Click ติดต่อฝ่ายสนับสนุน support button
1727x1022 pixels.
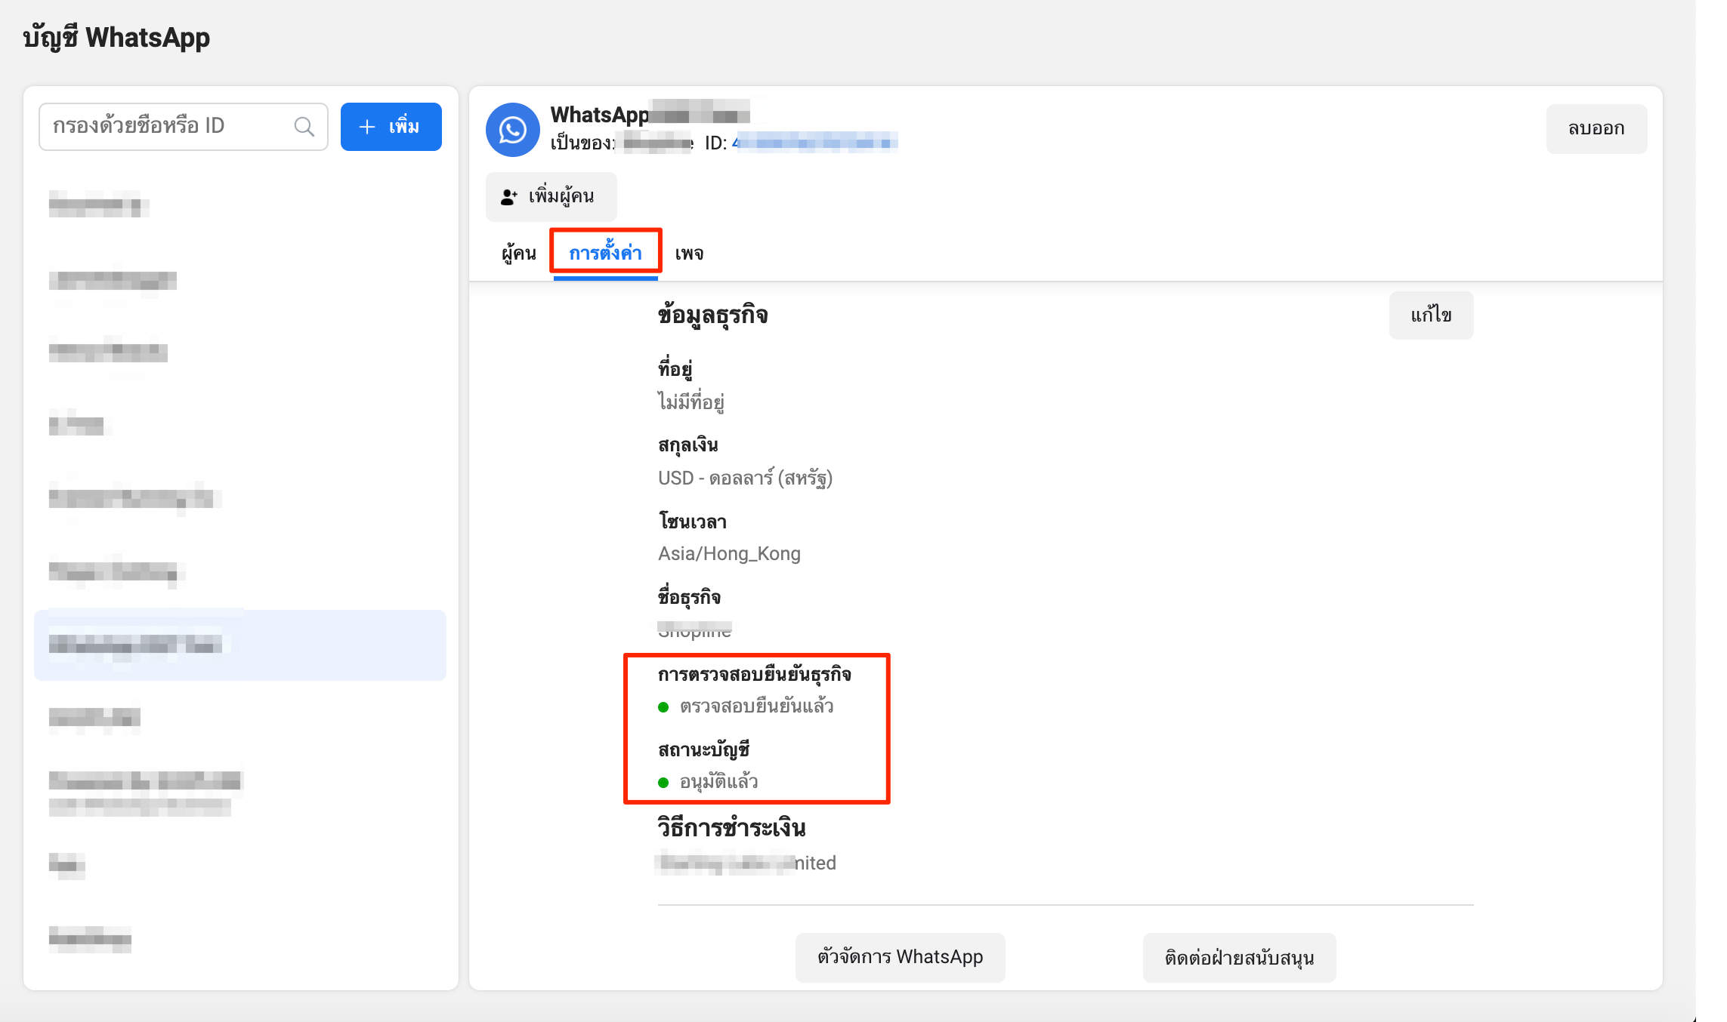[x=1239, y=958]
